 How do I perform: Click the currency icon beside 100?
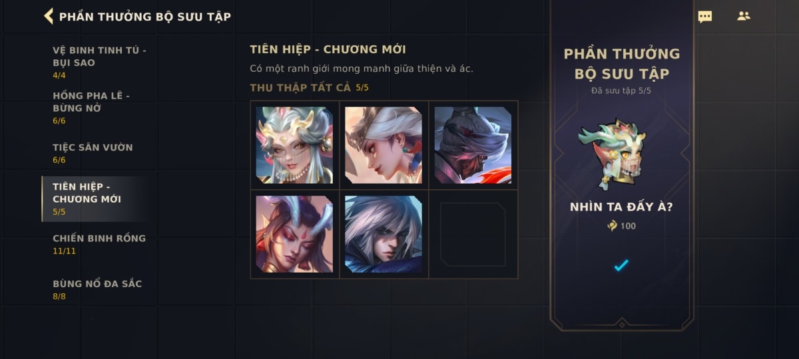(613, 225)
